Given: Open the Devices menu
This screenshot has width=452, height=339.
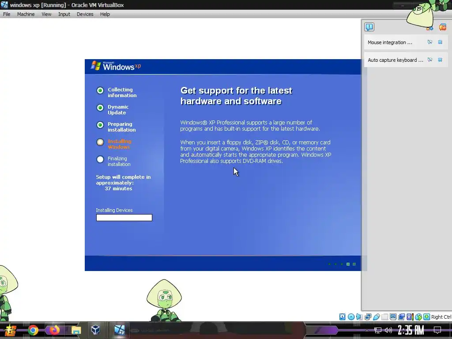Looking at the screenshot, I should click(85, 14).
